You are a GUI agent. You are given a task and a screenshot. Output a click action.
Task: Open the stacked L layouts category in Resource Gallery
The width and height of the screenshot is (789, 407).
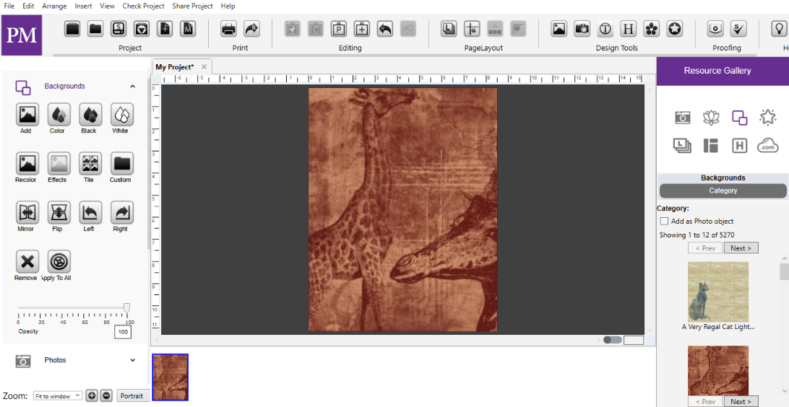[682, 146]
